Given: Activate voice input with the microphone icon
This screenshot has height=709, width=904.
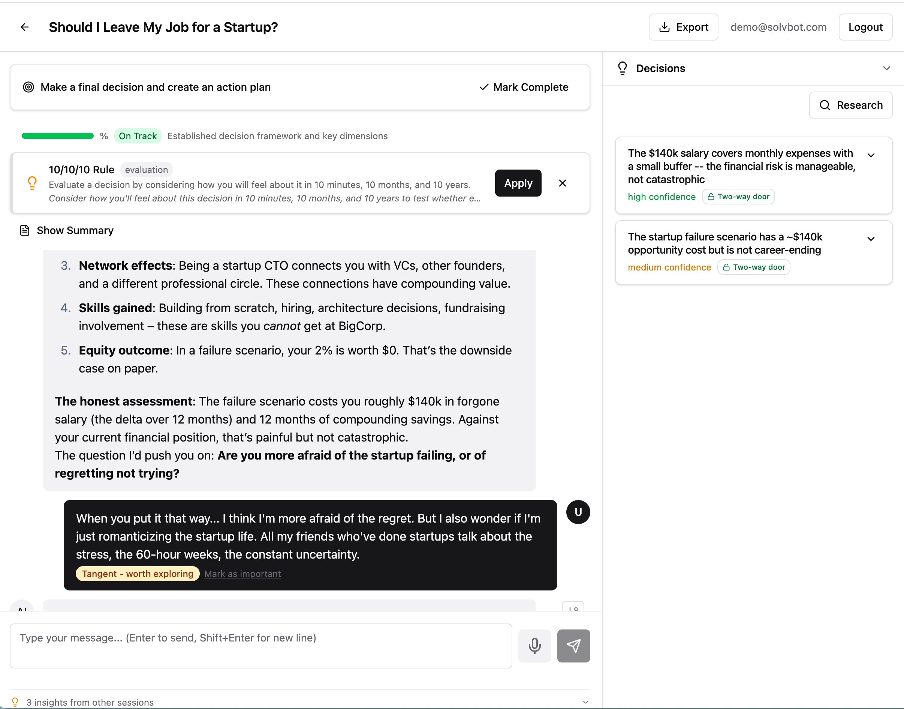Looking at the screenshot, I should 534,646.
